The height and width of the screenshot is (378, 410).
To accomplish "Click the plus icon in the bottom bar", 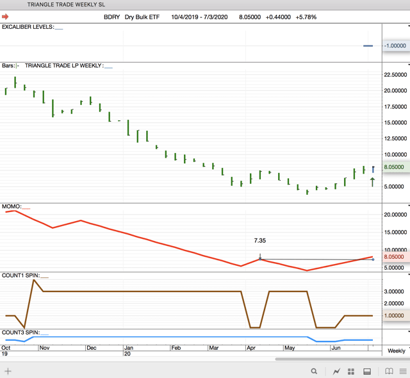I will [8, 371].
